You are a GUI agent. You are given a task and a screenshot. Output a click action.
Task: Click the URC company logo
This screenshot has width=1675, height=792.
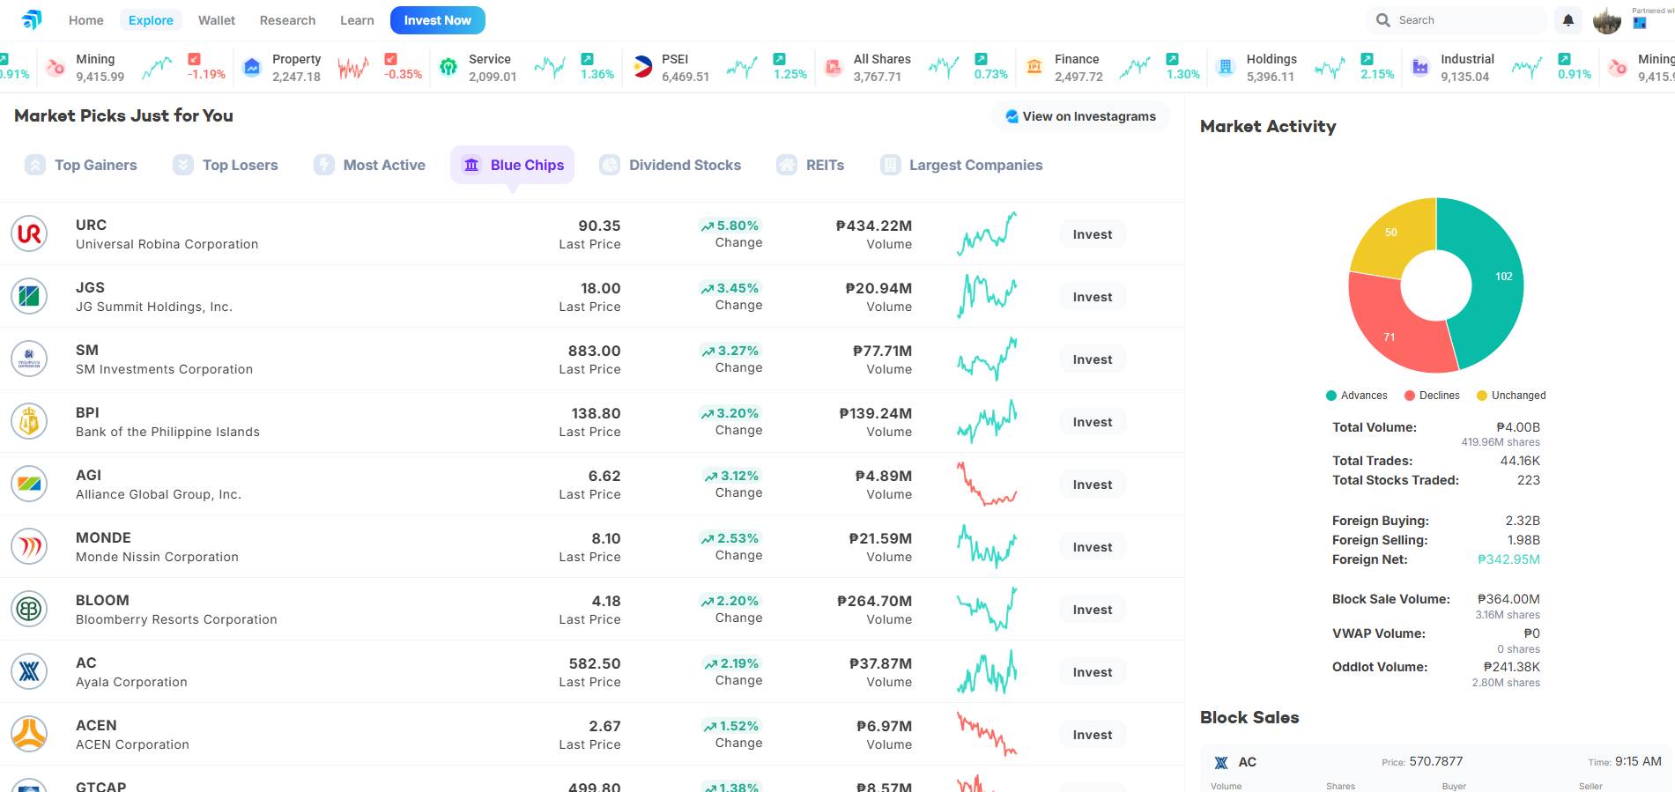point(29,233)
